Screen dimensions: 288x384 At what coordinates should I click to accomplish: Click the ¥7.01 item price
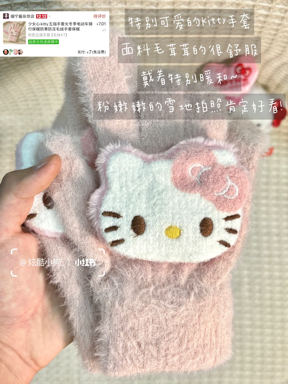pyautogui.click(x=101, y=24)
